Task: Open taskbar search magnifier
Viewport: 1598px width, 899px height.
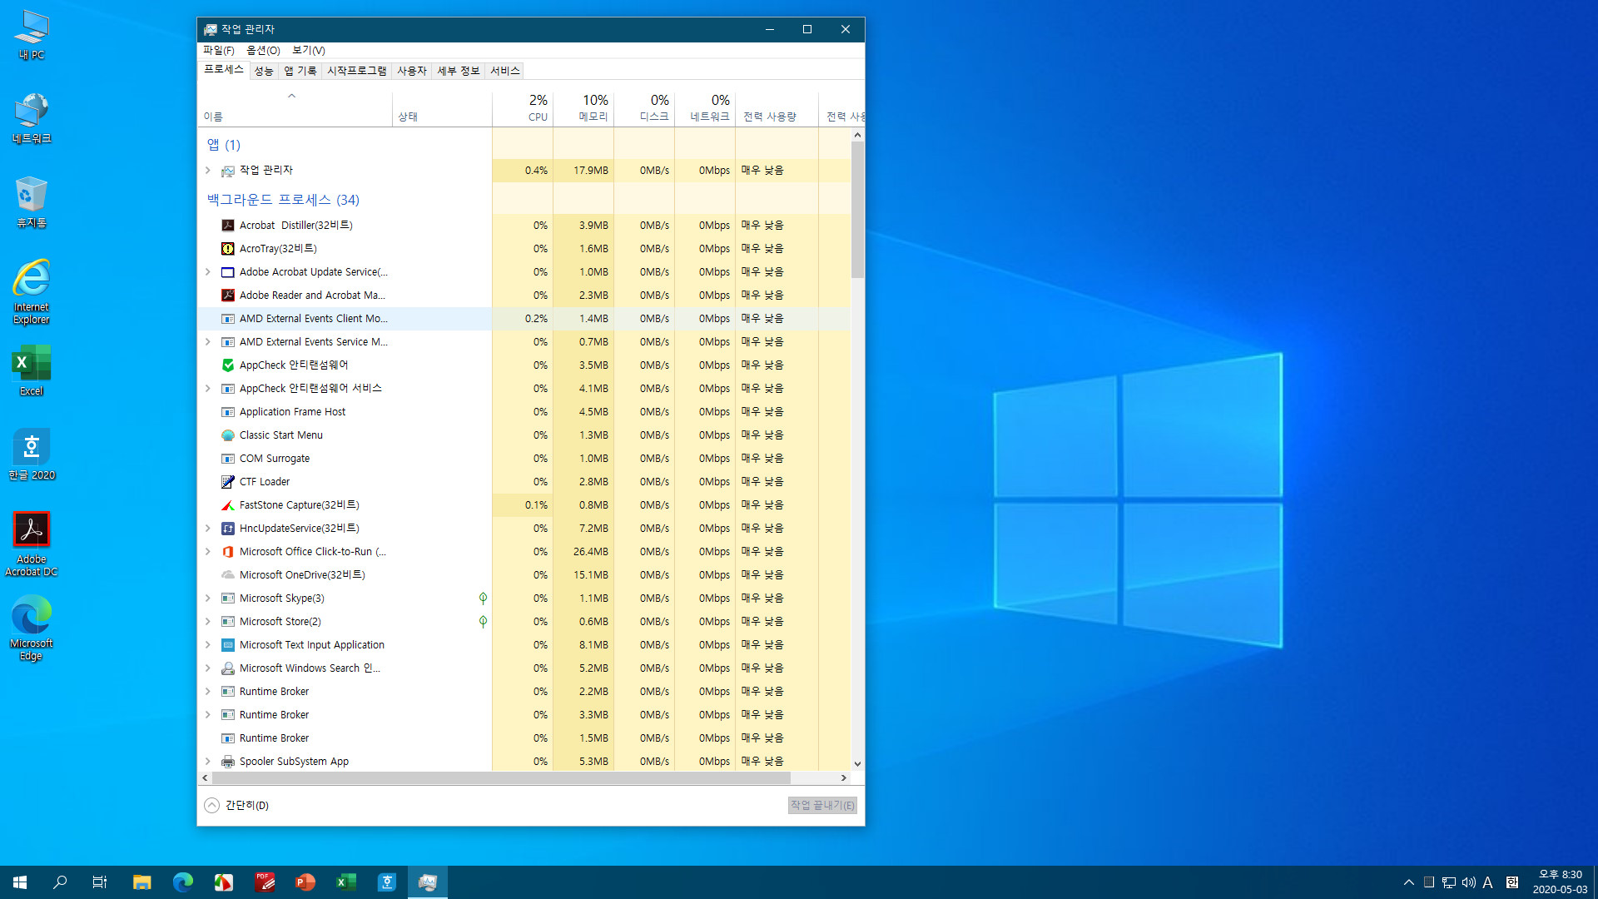Action: 60,882
